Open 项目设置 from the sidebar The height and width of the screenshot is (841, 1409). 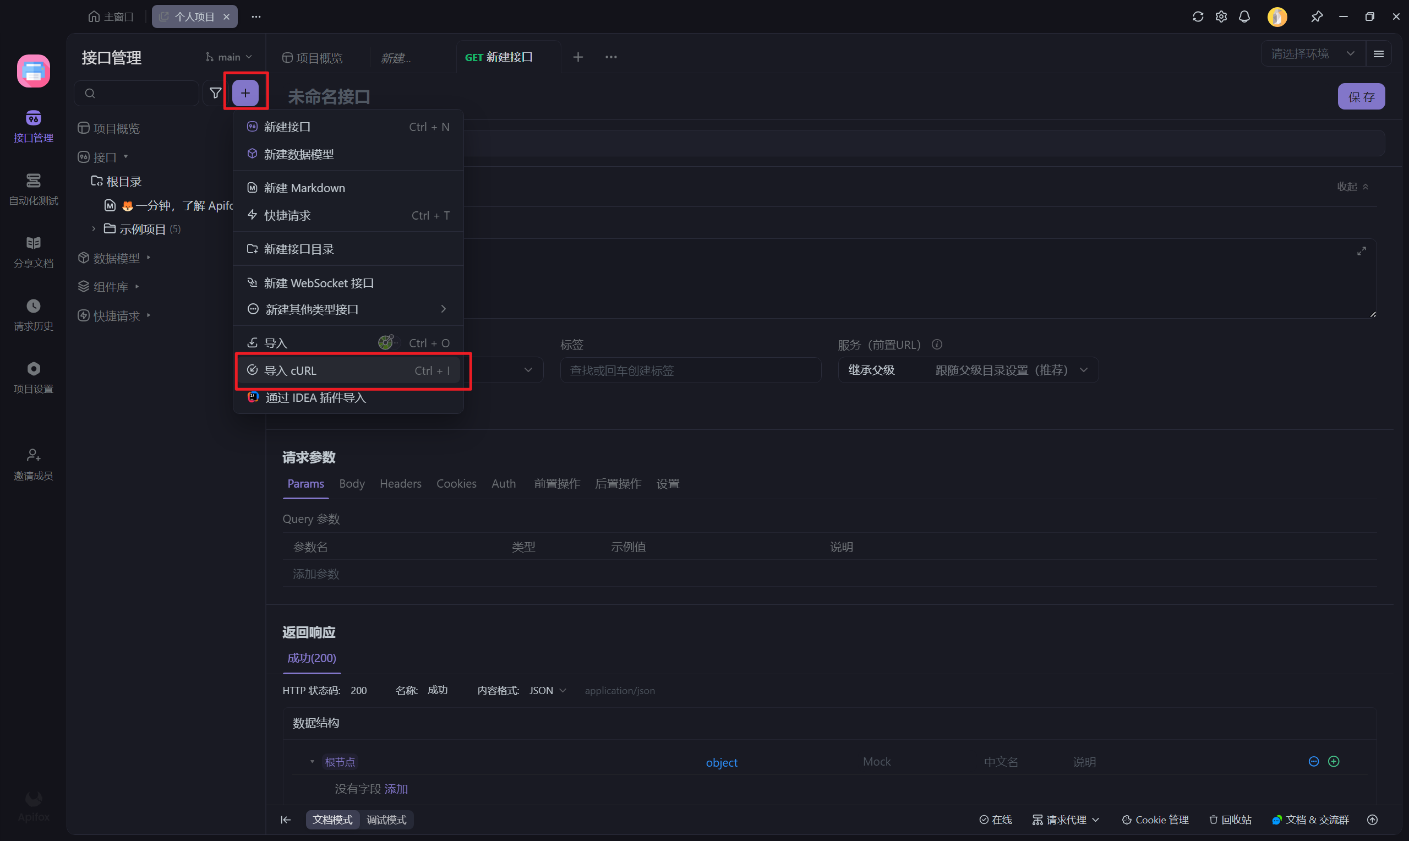pos(33,377)
